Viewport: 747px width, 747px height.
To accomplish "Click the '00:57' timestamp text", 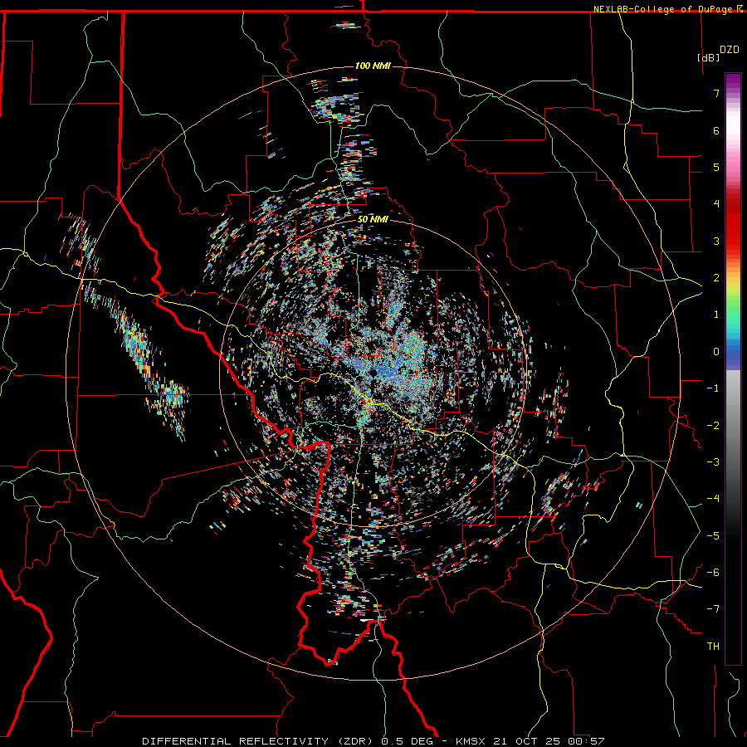I will point(587,741).
